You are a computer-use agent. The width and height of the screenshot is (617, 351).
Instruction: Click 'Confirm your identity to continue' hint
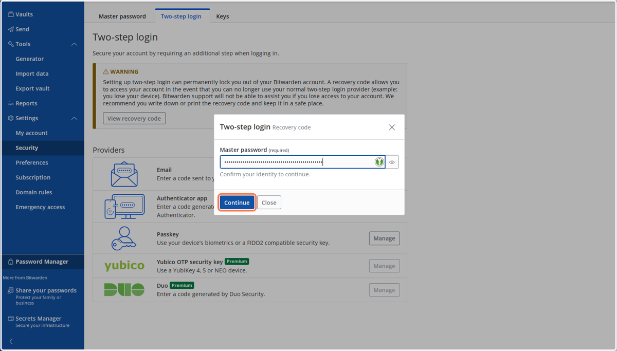265,174
